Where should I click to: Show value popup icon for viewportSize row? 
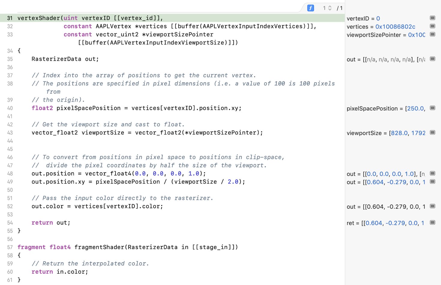click(432, 133)
